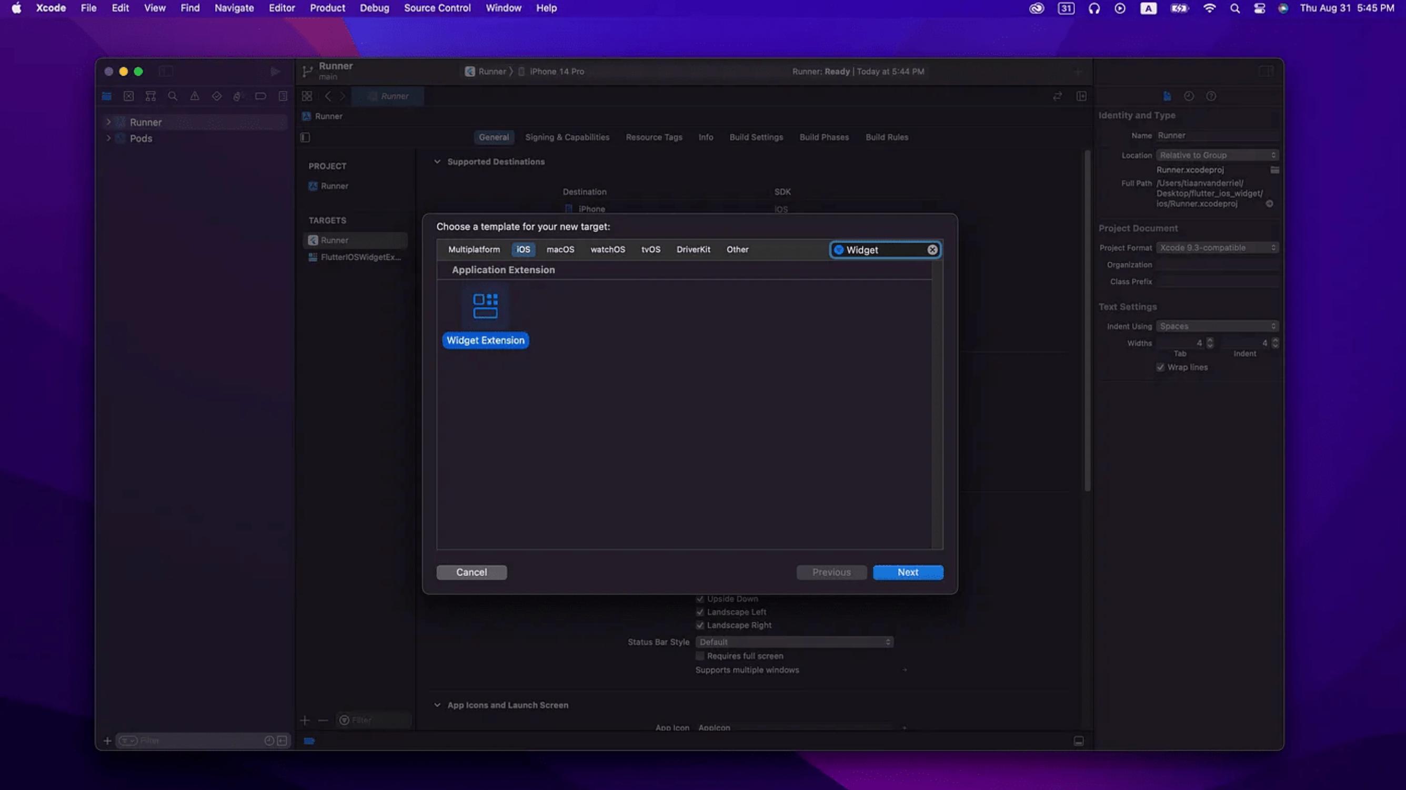This screenshot has height=790, width=1406.
Task: Click the Run play button
Action: tap(275, 71)
